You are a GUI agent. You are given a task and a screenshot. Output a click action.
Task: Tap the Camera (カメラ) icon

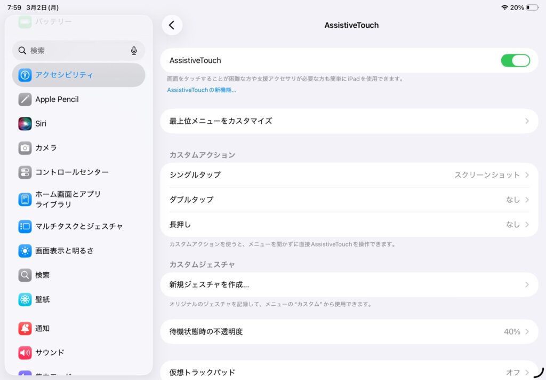25,148
